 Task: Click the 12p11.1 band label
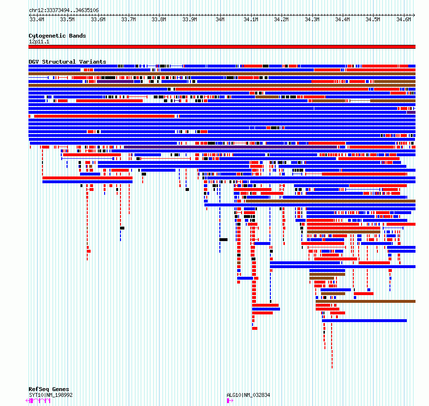point(39,41)
